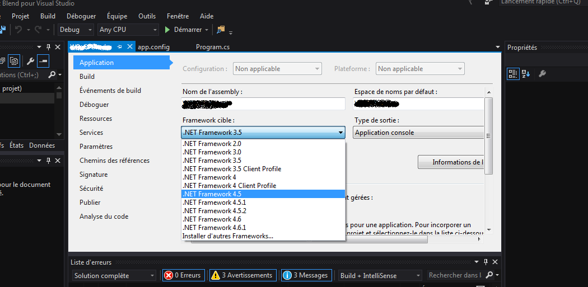Click the magnifier in the error list search
The height and width of the screenshot is (287, 588).
coord(489,275)
